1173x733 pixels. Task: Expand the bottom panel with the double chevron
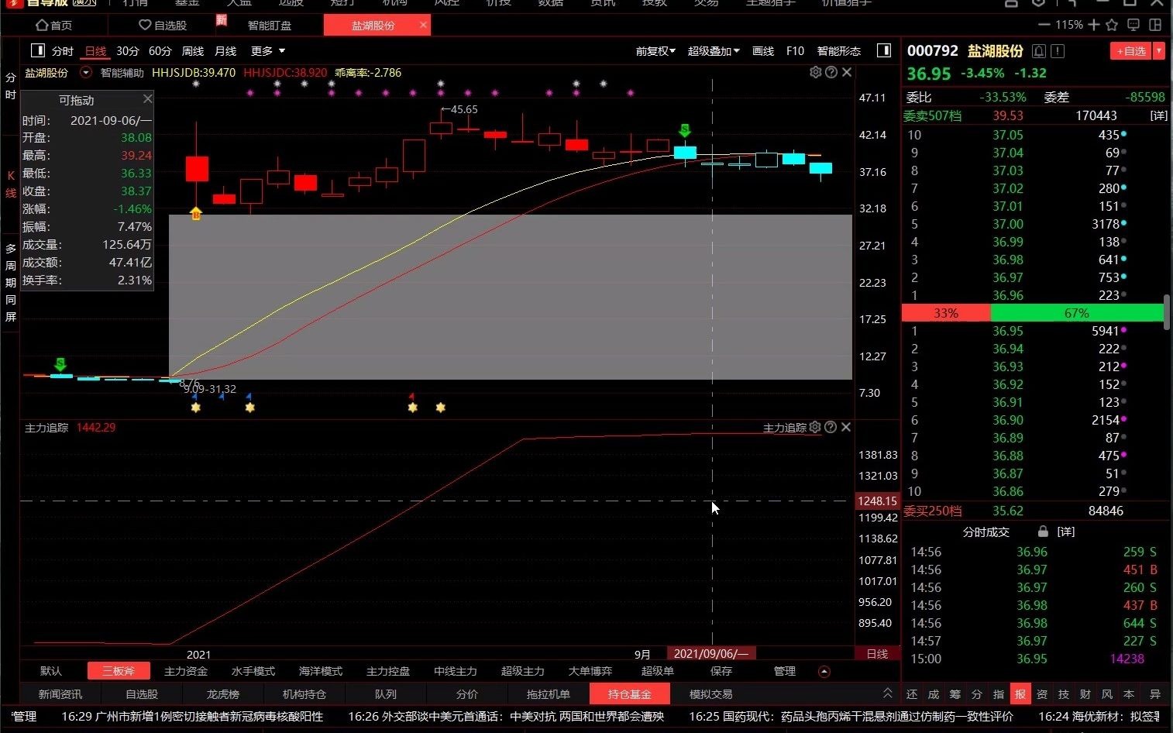coord(887,693)
